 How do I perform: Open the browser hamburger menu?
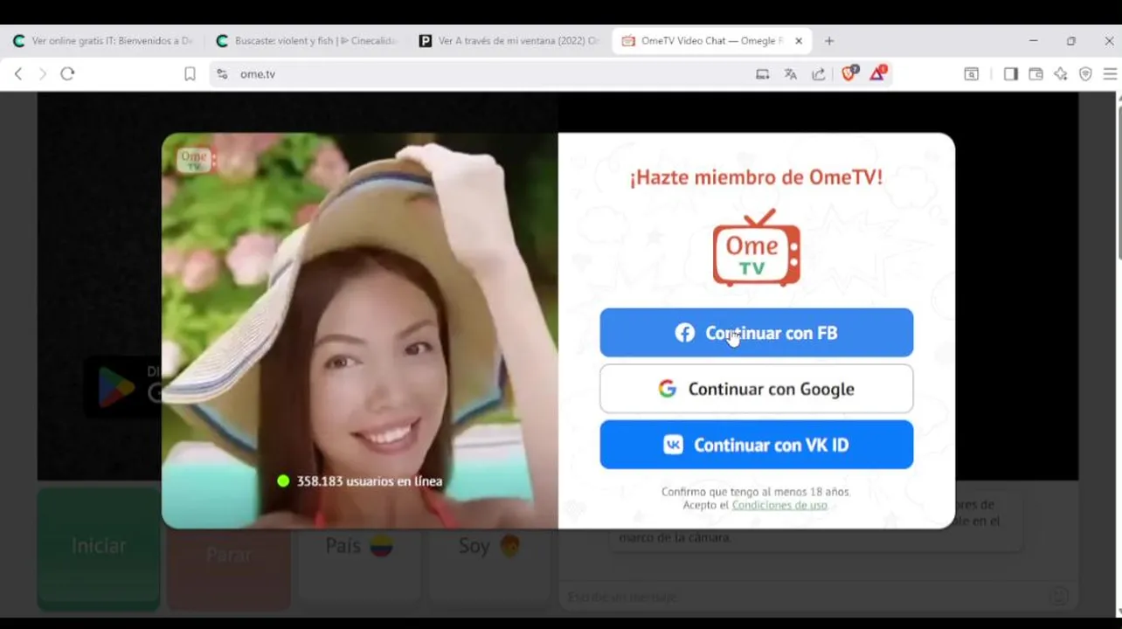pyautogui.click(x=1110, y=74)
